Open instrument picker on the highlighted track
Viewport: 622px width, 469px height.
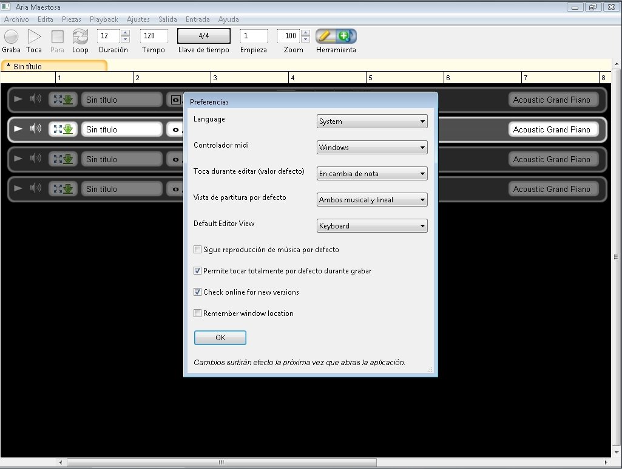pyautogui.click(x=553, y=129)
